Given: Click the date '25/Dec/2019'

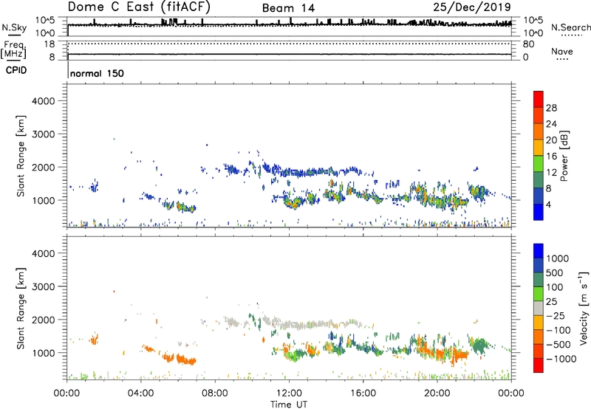Looking at the screenshot, I should click(472, 7).
